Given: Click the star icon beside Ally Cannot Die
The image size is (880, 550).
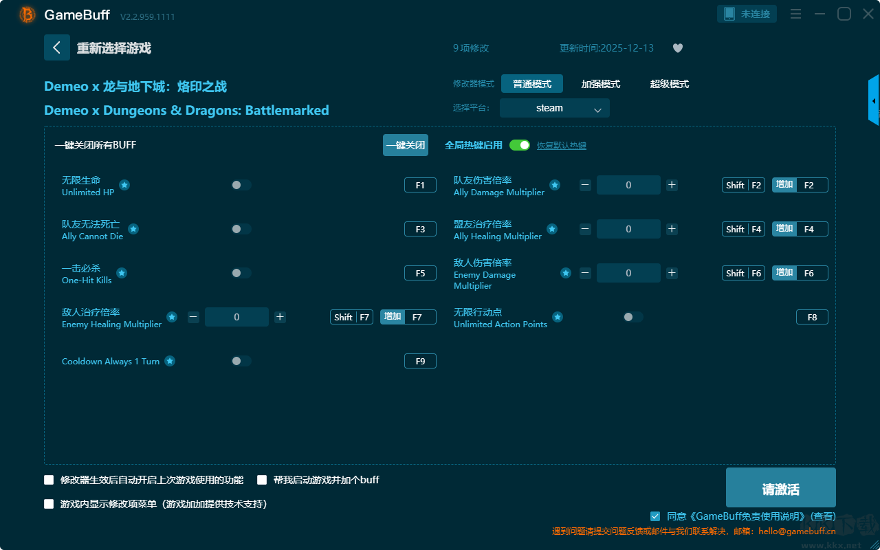Looking at the screenshot, I should [x=133, y=229].
